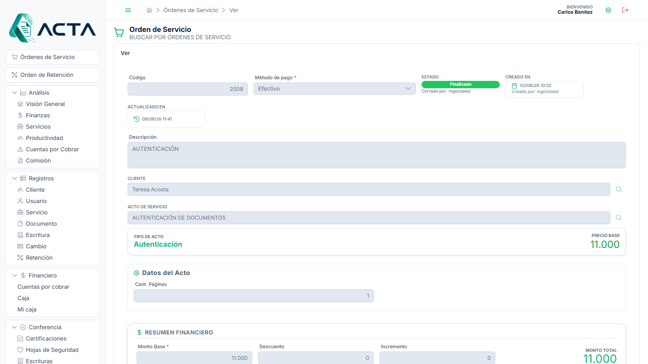The width and height of the screenshot is (648, 364).
Task: Click the Precio Base 11.000 value
Action: pos(605,245)
